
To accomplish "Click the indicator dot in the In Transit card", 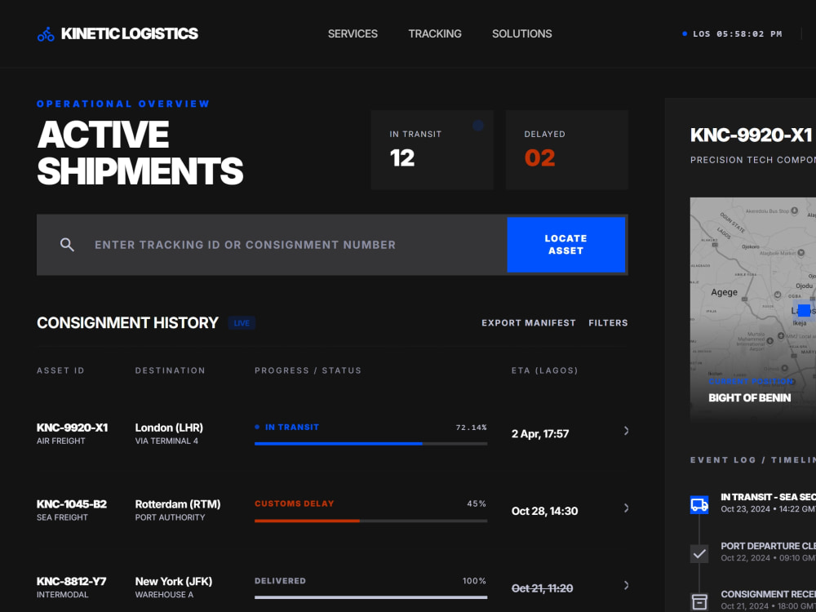I will click(478, 126).
